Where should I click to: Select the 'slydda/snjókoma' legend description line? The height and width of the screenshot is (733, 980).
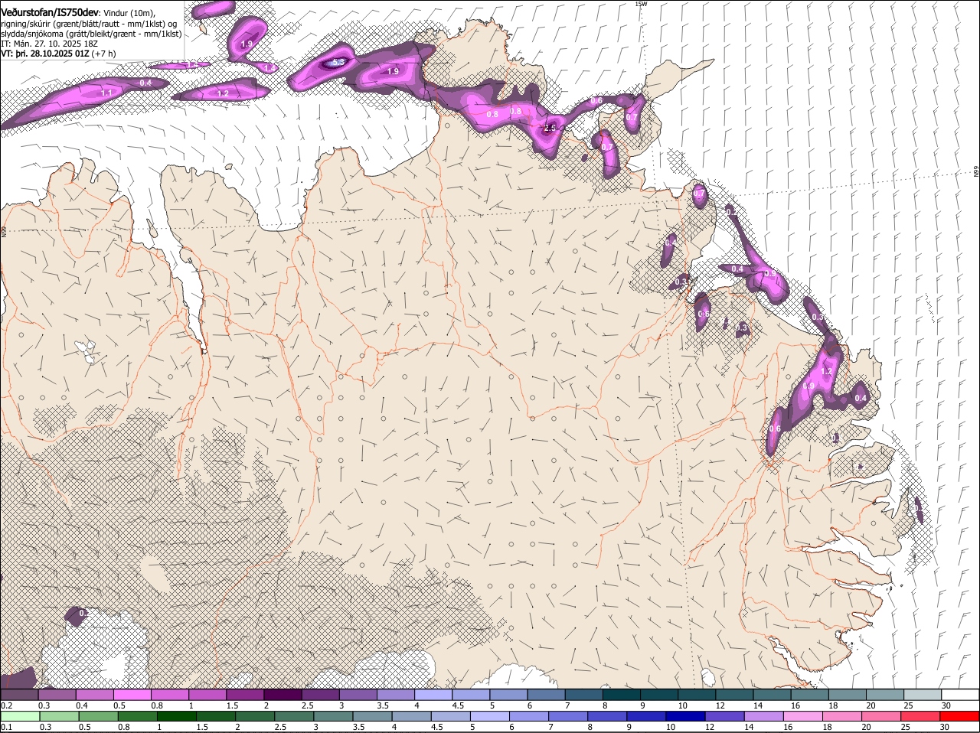pyautogui.click(x=91, y=34)
